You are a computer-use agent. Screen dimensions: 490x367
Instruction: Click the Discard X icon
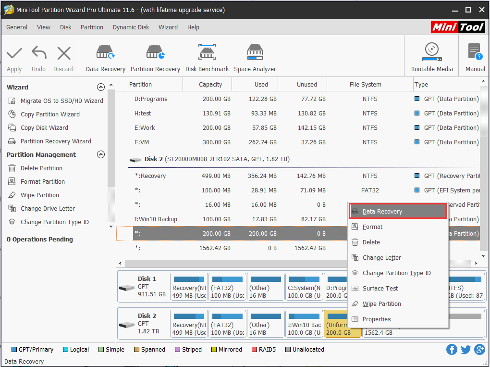coord(64,53)
